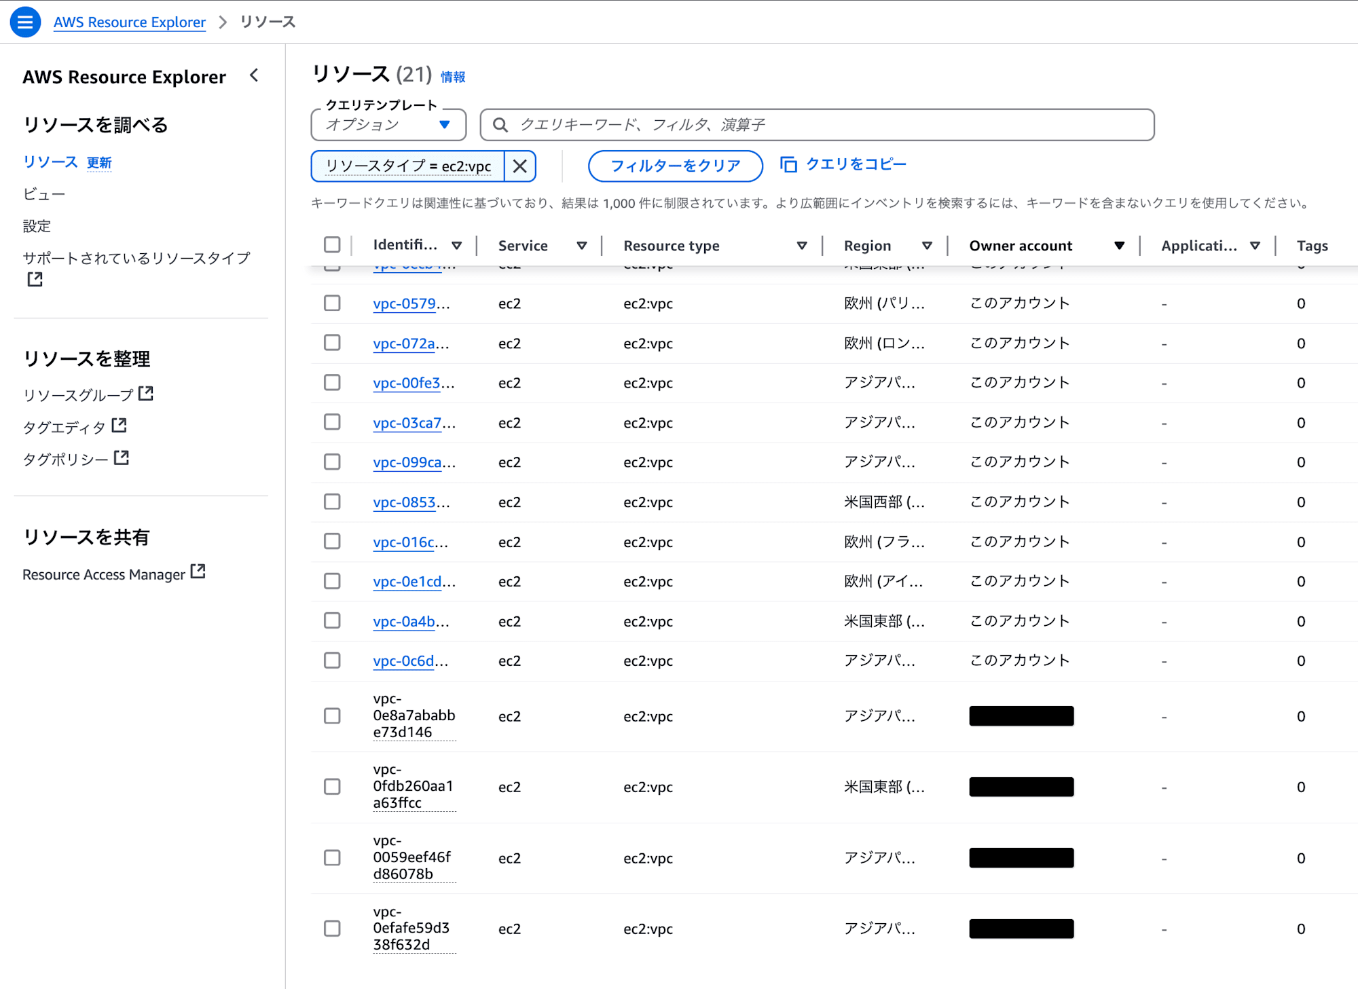Open リソースグループ external link icon
The width and height of the screenshot is (1358, 989).
click(x=146, y=394)
